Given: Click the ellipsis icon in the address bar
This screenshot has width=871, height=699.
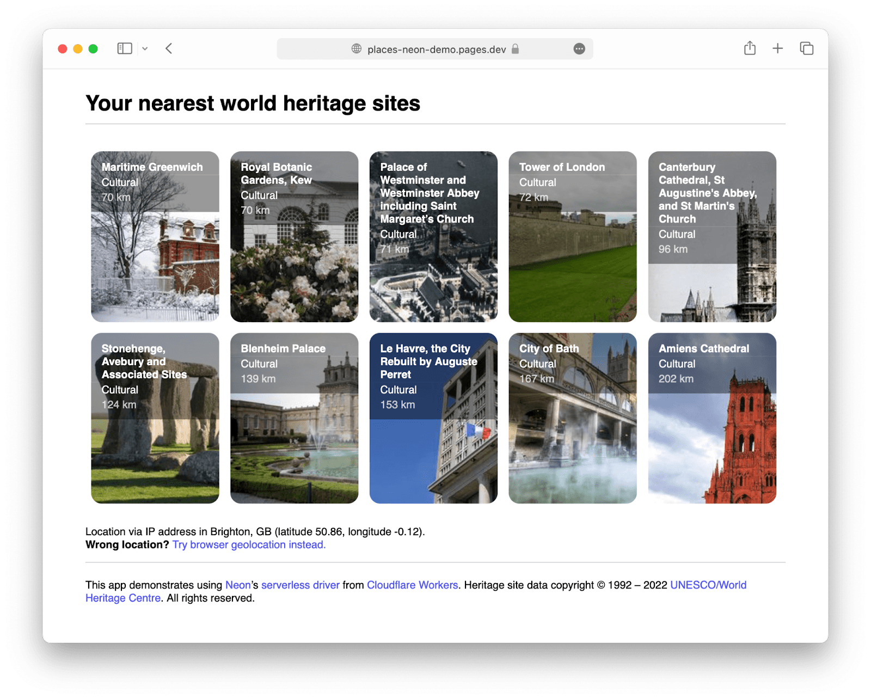Looking at the screenshot, I should point(579,48).
